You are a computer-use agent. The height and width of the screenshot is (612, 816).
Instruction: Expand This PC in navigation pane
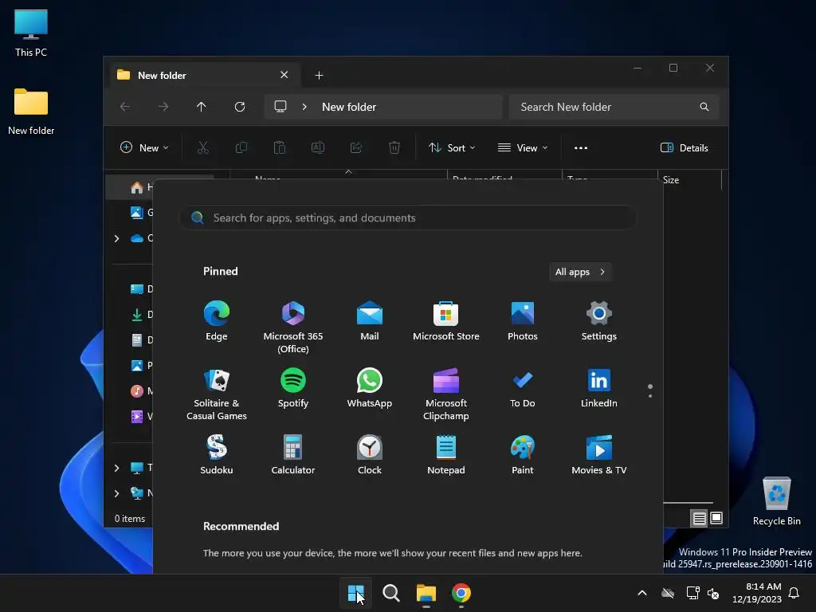tap(116, 468)
